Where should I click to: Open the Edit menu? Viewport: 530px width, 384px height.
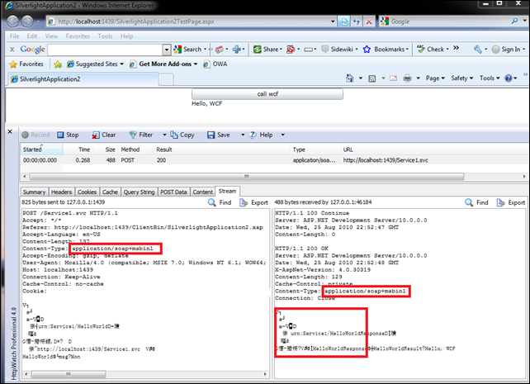pos(31,36)
